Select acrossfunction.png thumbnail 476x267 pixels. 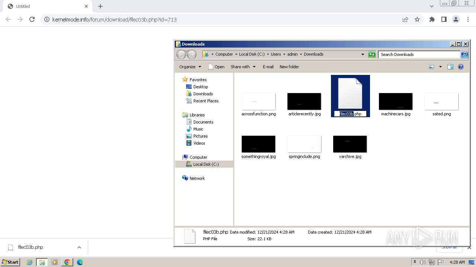(x=258, y=102)
